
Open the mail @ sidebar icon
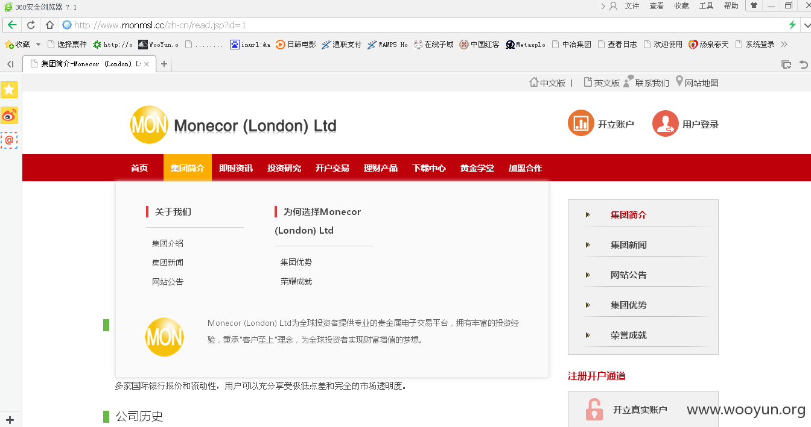pos(9,140)
